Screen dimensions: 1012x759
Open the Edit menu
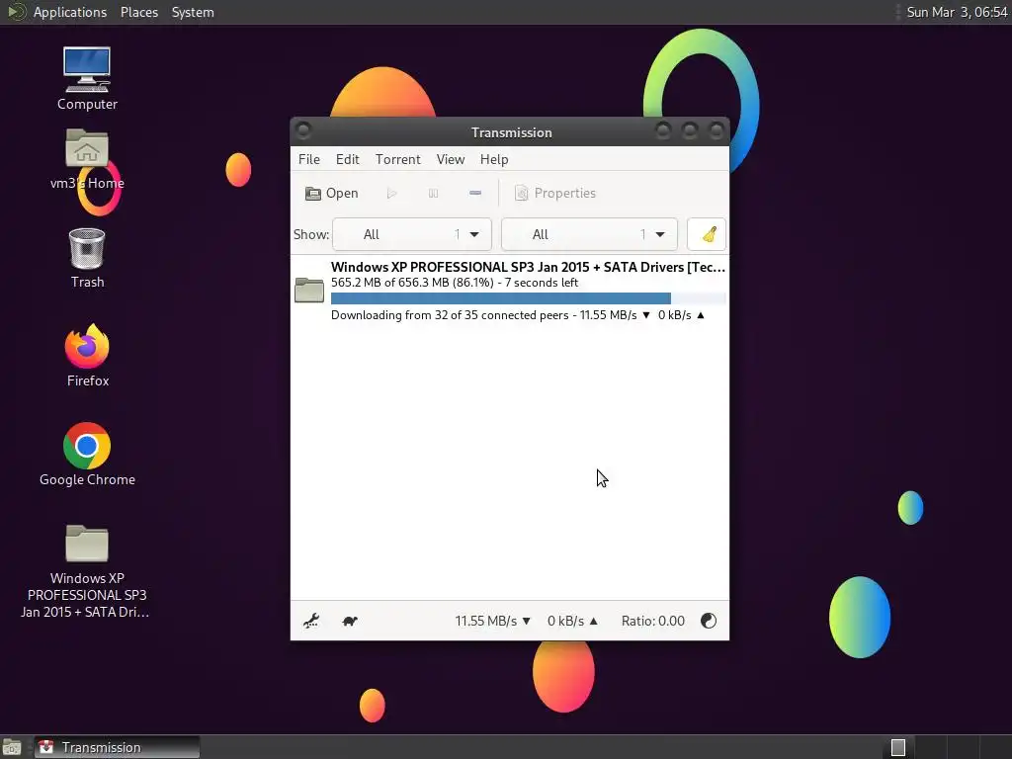(347, 159)
